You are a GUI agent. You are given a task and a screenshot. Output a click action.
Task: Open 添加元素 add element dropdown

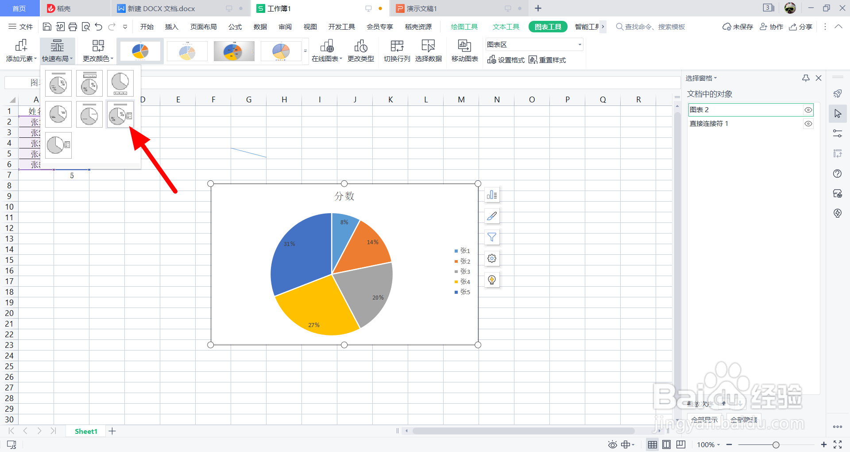coord(21,51)
